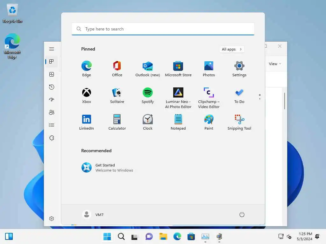Open the Details tab in Task Manager

(52, 125)
